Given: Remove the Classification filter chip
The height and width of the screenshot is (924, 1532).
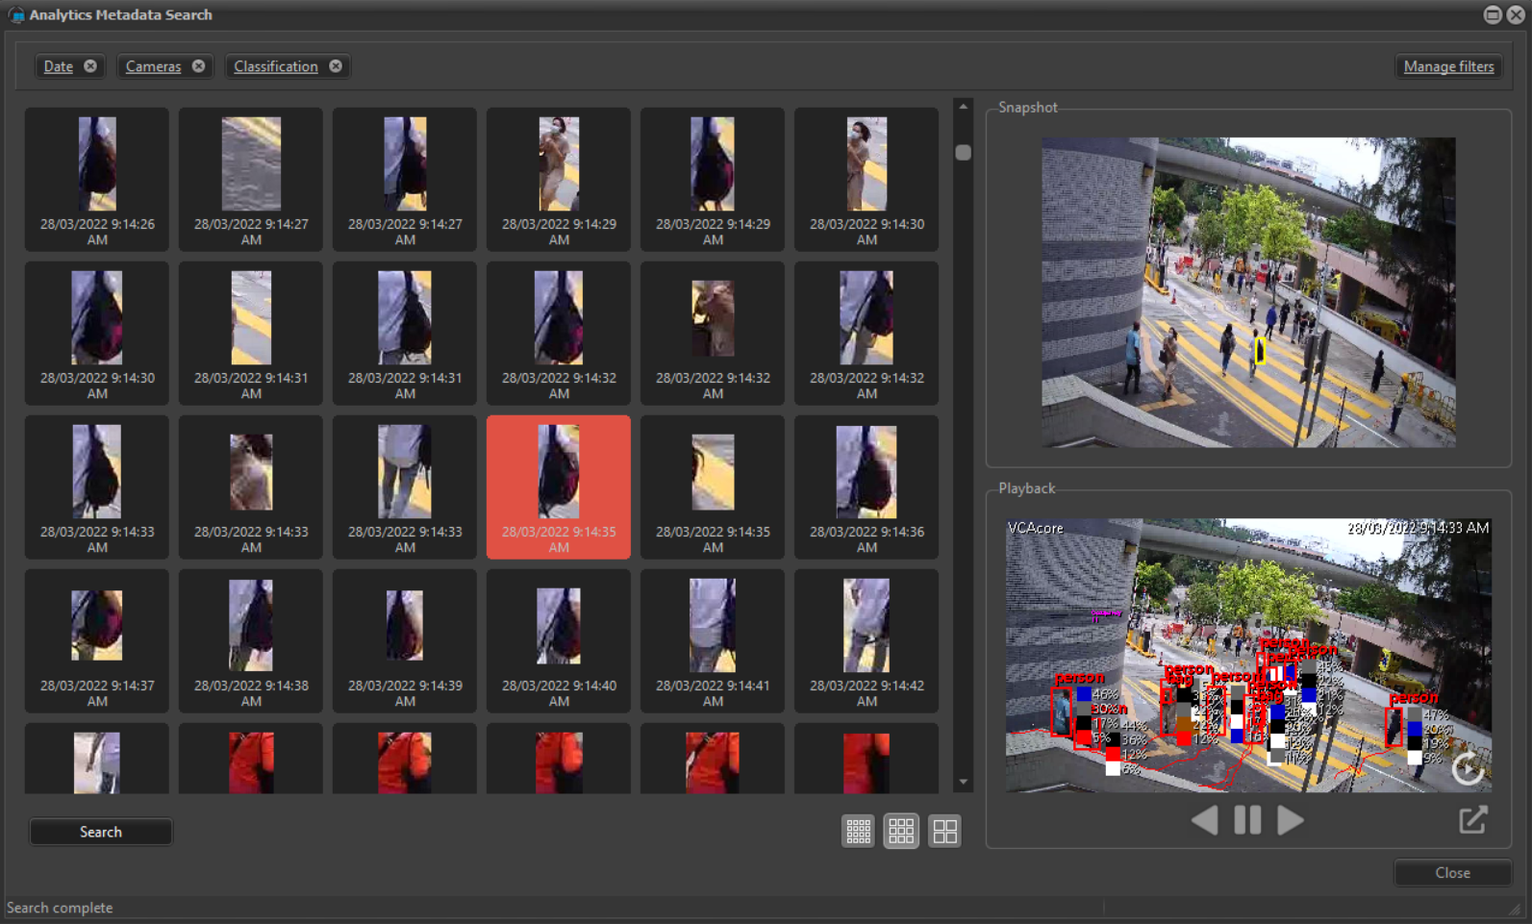Looking at the screenshot, I should 336,66.
